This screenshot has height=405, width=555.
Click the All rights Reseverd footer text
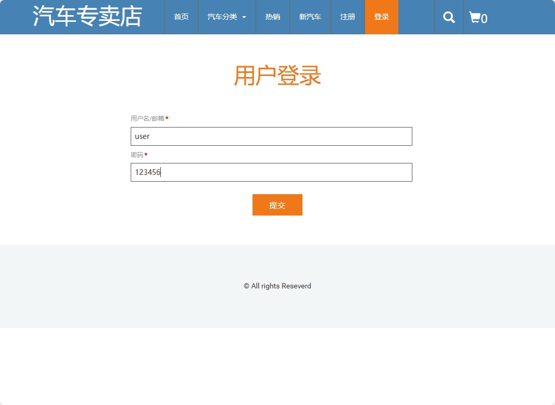coord(277,286)
